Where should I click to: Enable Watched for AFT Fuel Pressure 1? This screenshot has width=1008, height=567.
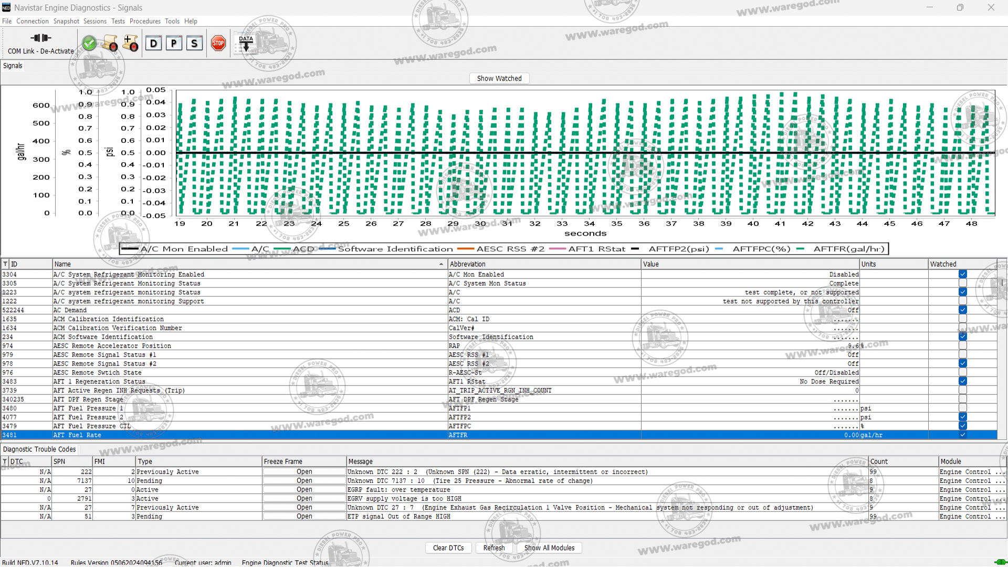pos(962,408)
